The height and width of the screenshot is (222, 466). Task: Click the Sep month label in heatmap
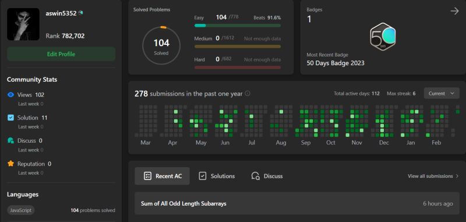click(x=306, y=143)
